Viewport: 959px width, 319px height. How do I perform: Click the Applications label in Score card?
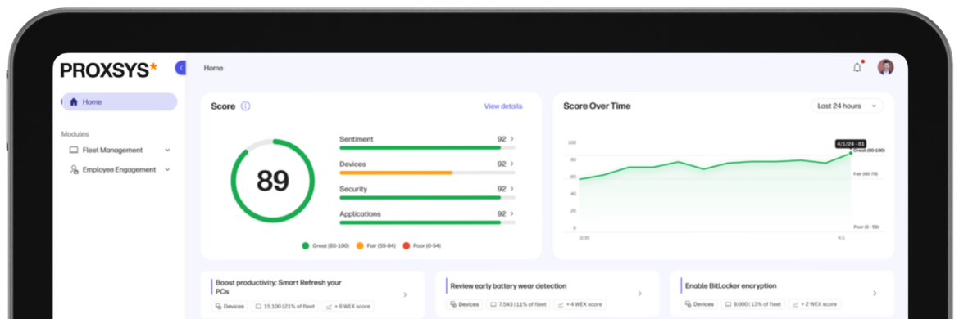360,214
